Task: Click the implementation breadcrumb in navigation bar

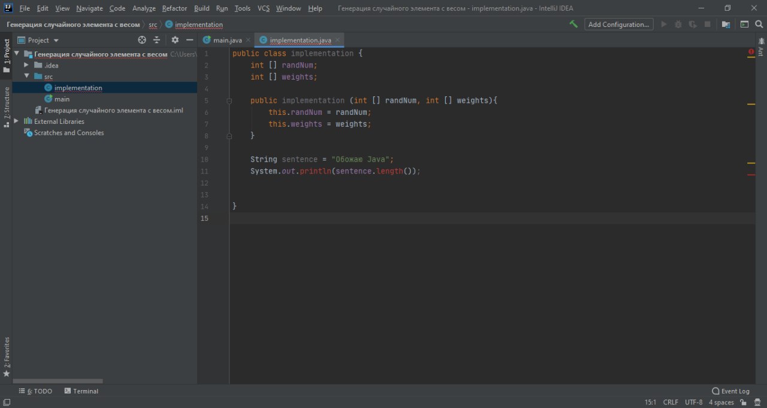Action: tap(194, 25)
